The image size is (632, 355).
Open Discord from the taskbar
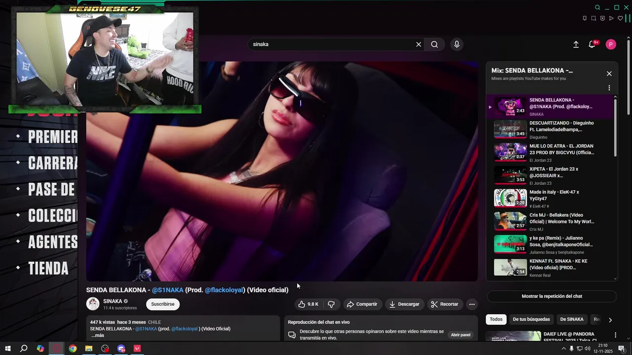(121, 349)
